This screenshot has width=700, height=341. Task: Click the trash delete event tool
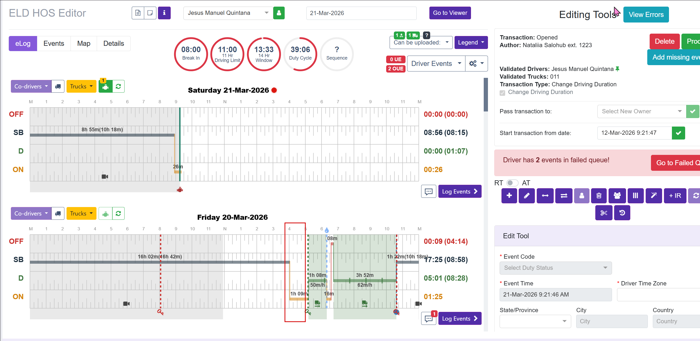click(599, 195)
